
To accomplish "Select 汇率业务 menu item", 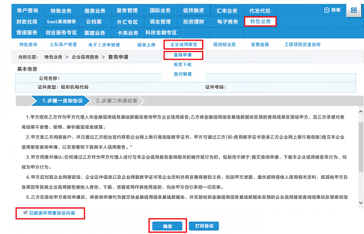I will [227, 11].
